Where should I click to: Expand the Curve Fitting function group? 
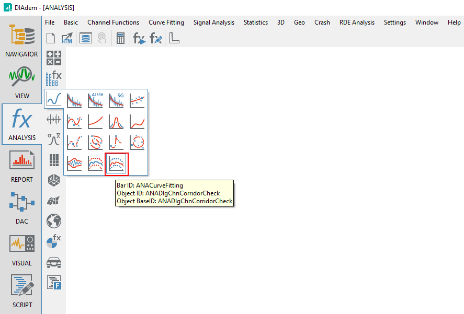coord(54,99)
